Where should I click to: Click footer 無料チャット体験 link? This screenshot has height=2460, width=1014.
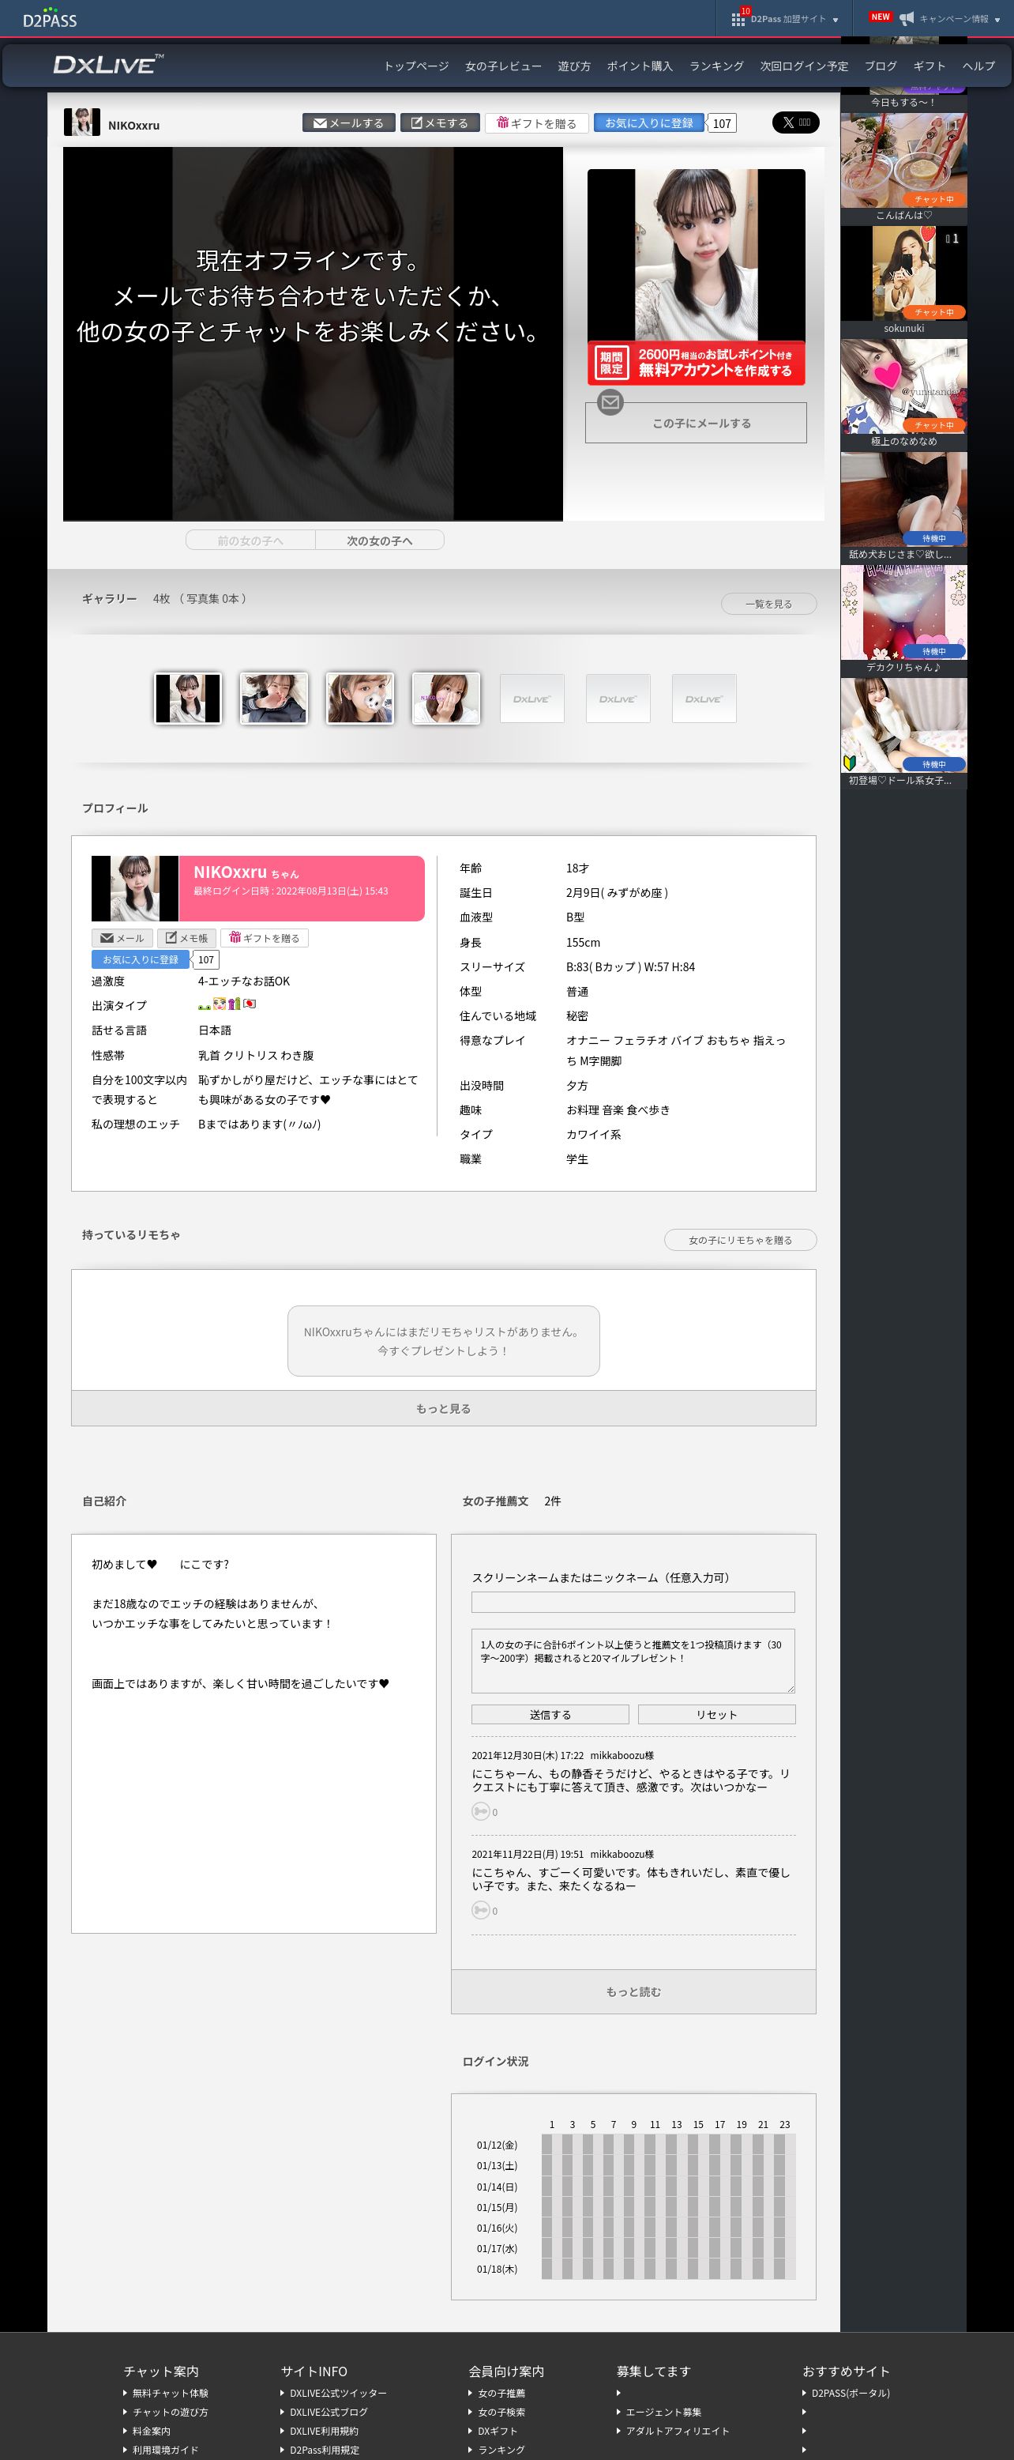pos(170,2393)
